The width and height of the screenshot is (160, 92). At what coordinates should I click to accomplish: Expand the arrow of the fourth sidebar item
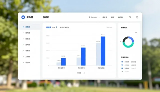point(23,45)
